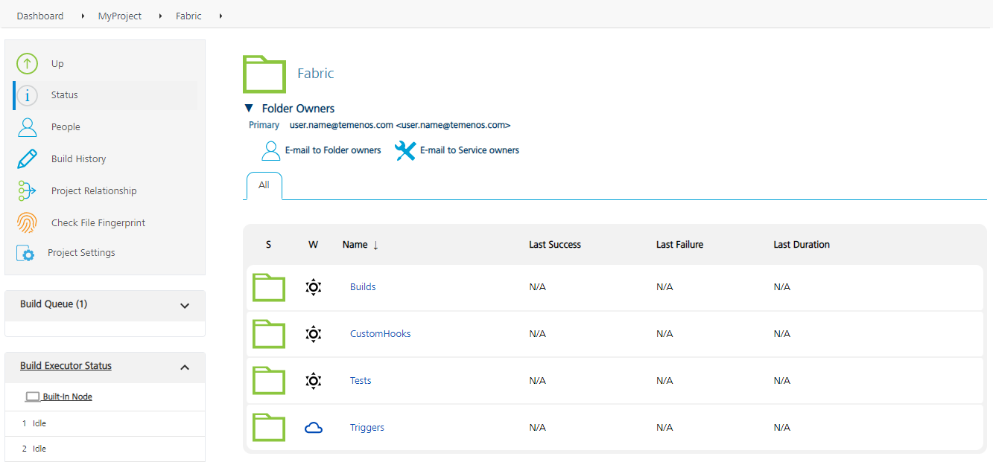The image size is (993, 462).
Task: Click the Build History pencil icon
Action: (x=28, y=159)
